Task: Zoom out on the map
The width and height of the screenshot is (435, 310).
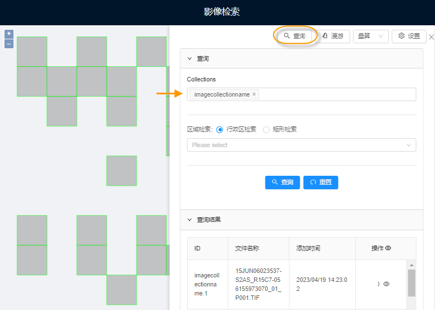Action: [x=9, y=44]
